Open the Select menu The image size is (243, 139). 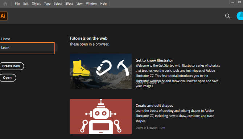coord(58,4)
